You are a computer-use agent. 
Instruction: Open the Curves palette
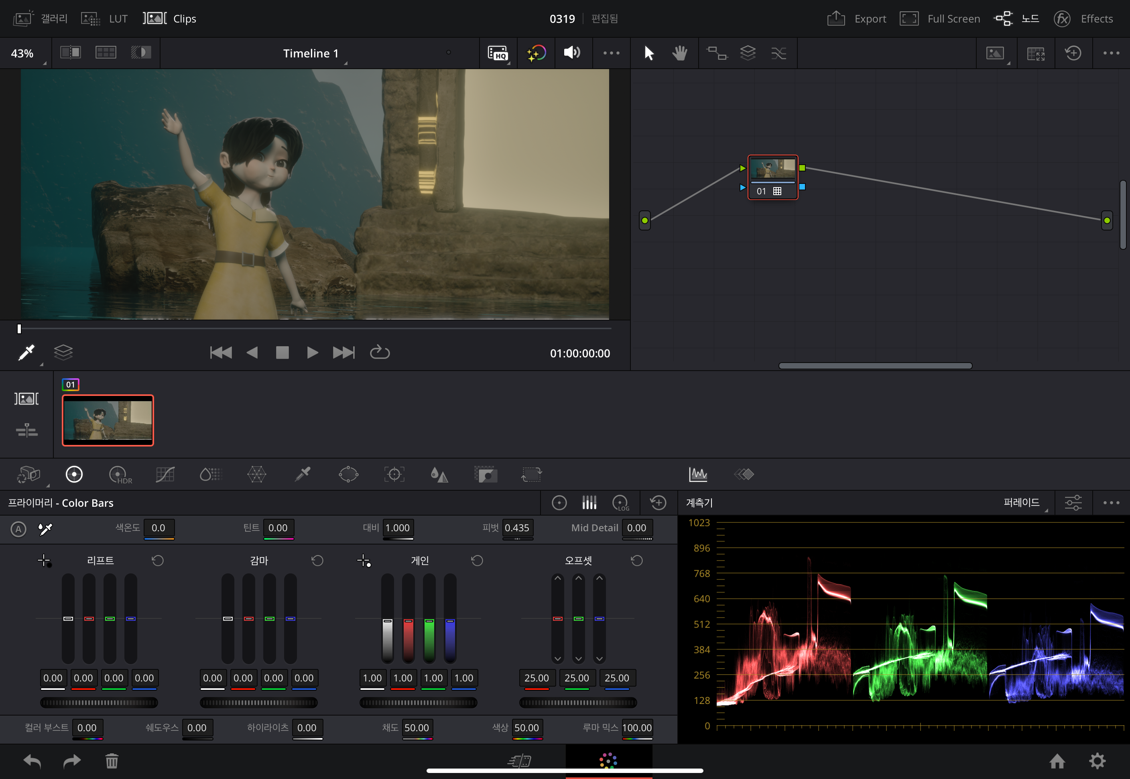(x=165, y=475)
